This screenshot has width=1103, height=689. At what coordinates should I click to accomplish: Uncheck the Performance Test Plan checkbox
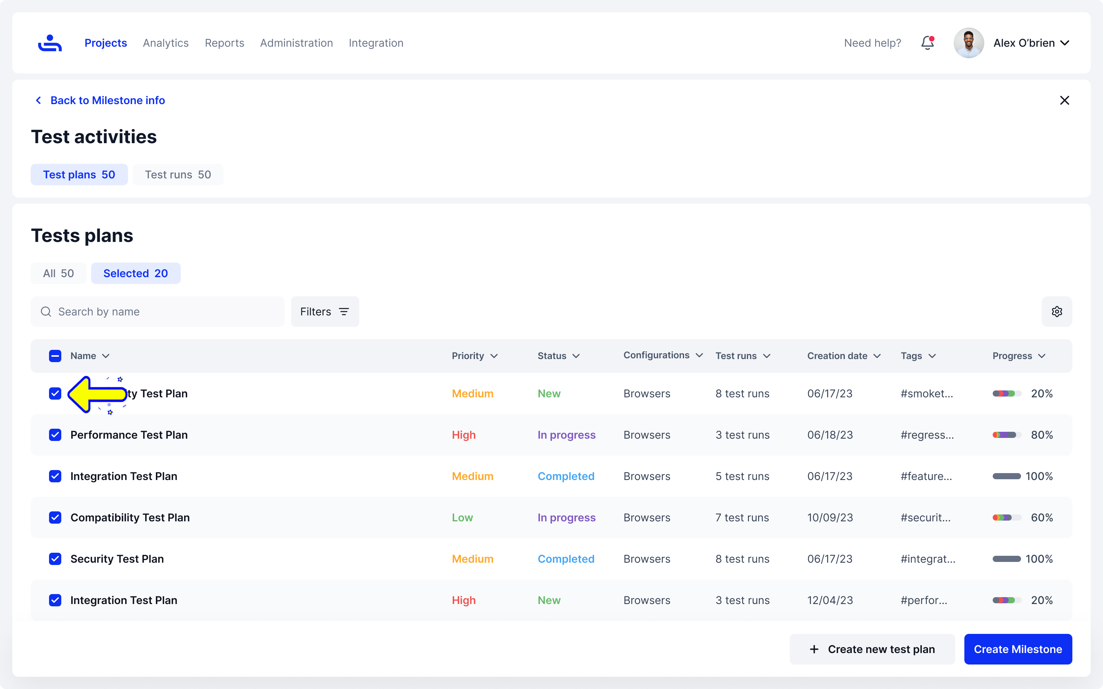(55, 435)
